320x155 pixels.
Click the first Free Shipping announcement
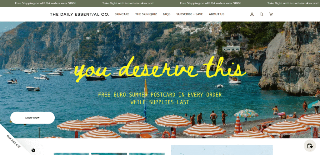(45, 3)
